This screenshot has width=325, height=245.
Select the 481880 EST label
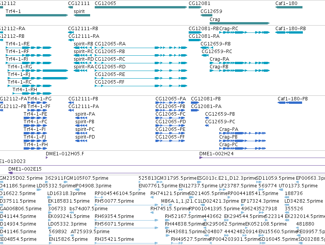(x=305, y=224)
